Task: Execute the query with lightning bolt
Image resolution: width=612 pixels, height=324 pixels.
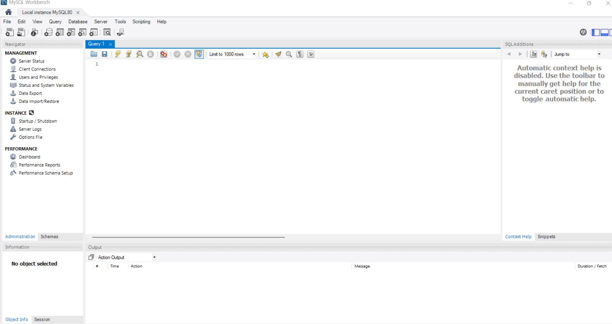Action: [x=118, y=54]
